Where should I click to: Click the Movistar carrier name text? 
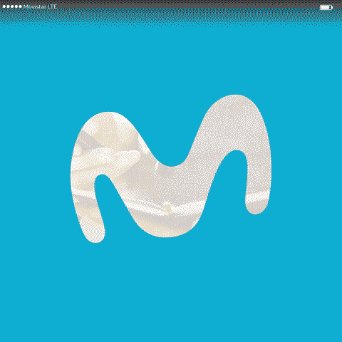pyautogui.click(x=35, y=6)
